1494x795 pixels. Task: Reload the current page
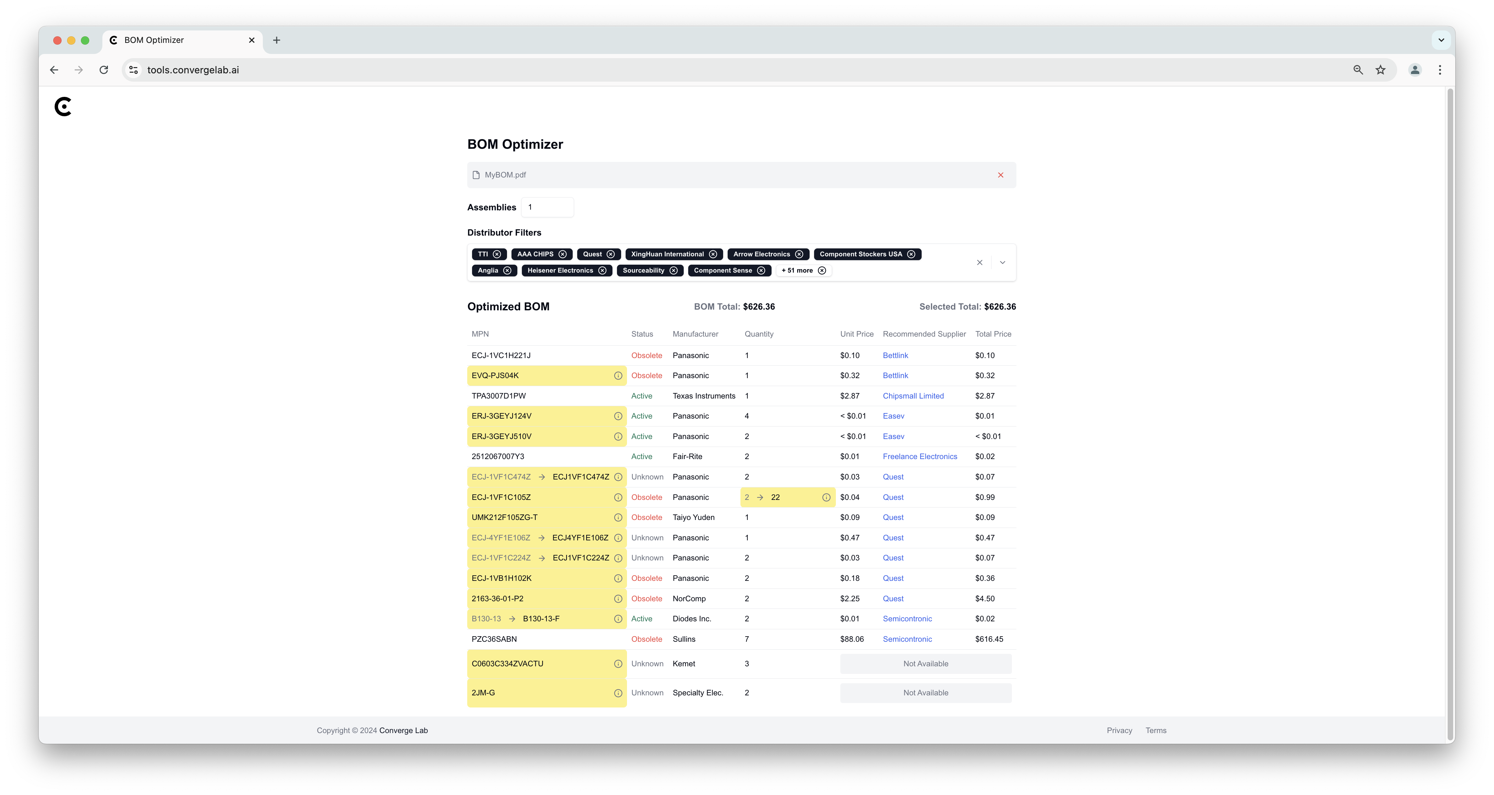(104, 70)
